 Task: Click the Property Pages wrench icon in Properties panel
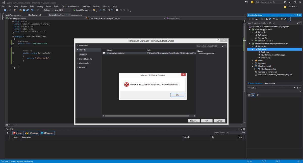258,95
